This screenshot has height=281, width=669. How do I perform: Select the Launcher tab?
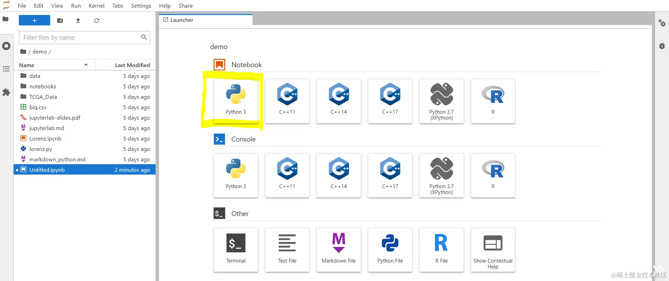tap(206, 20)
